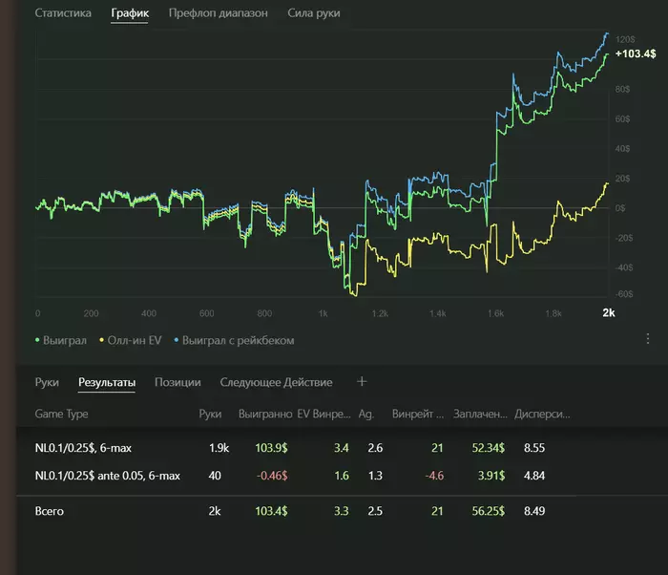This screenshot has height=575, width=668.
Task: Toggle the green Выиграл legend series
Action: (61, 340)
